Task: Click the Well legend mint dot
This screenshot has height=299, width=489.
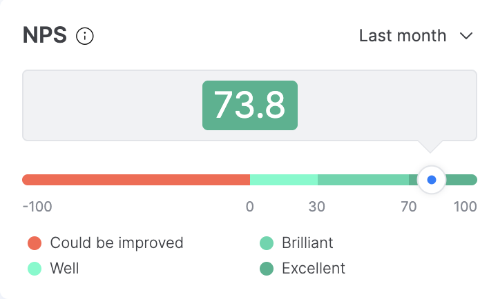Action: pos(35,269)
